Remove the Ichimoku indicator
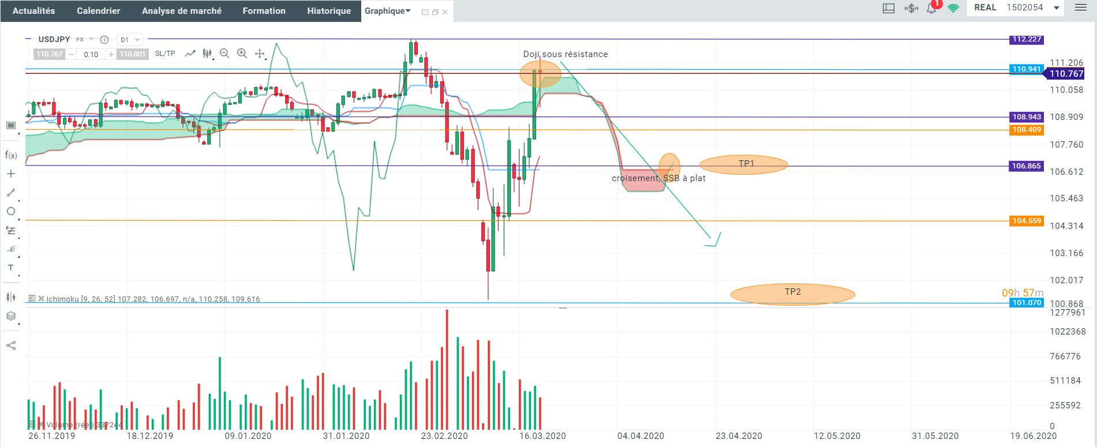The image size is (1097, 447). (x=42, y=299)
